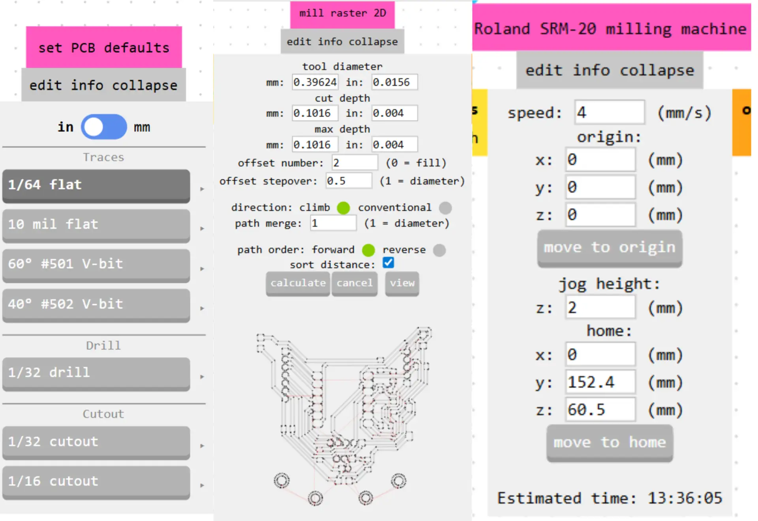The image size is (758, 521).
Task: Click the offset number input field
Action: point(355,163)
